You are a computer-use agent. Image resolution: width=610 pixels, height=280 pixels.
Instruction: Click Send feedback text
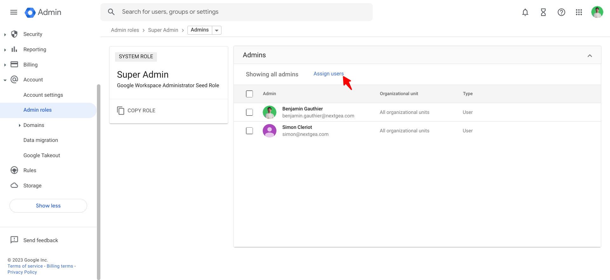click(41, 240)
